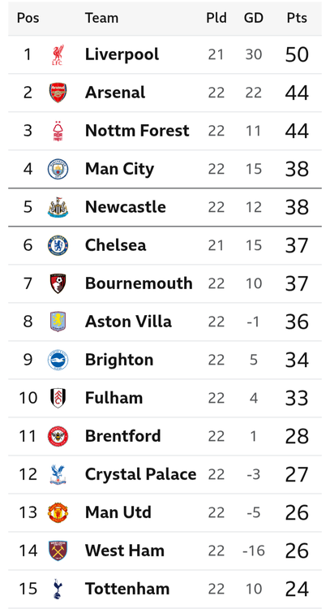This screenshot has width=330, height=609.
Task: Click the Pts column header
Action: [x=297, y=18]
